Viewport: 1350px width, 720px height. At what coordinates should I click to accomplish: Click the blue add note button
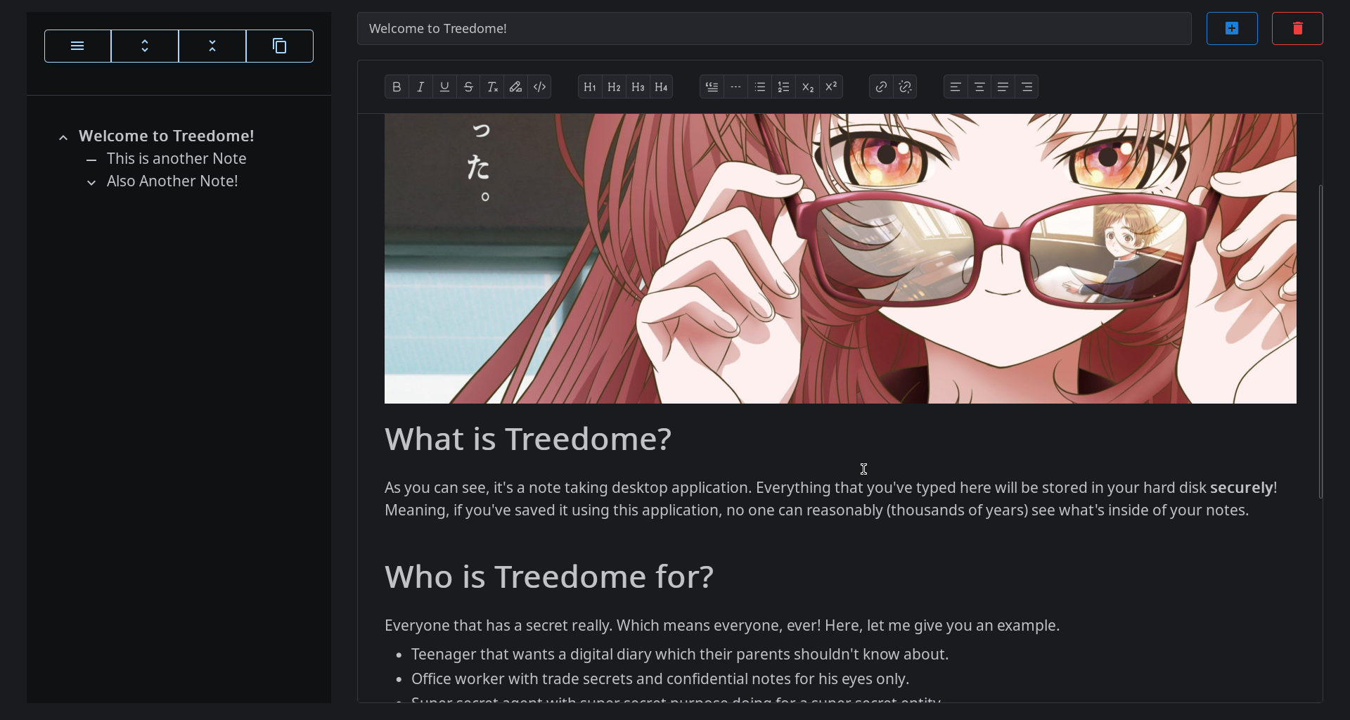[x=1232, y=29]
